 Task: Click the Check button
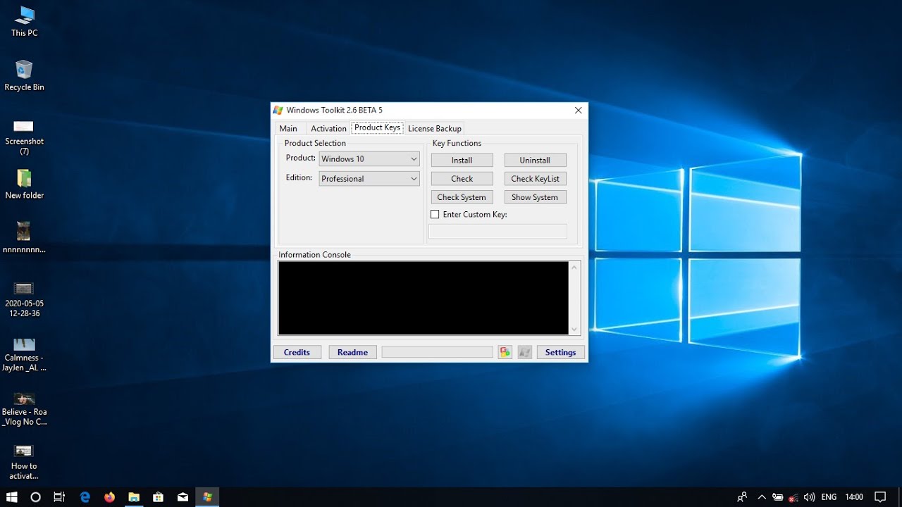462,179
